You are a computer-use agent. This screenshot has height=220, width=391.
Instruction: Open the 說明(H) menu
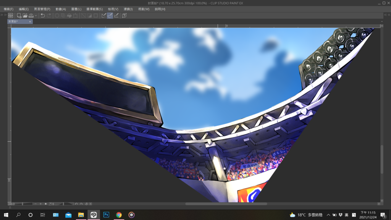[160, 9]
